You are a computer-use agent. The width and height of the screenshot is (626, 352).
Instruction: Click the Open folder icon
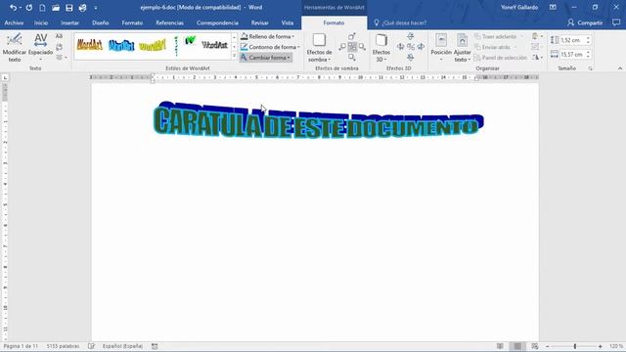pyautogui.click(x=56, y=8)
